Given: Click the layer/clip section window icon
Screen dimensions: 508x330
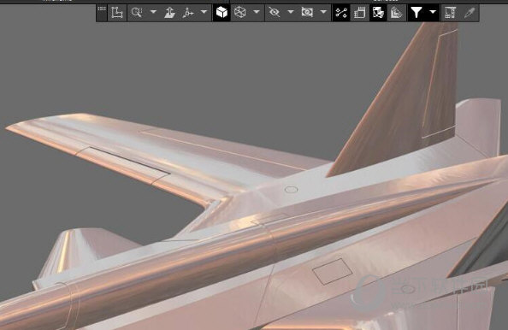Looking at the screenshot, I should click(359, 13).
